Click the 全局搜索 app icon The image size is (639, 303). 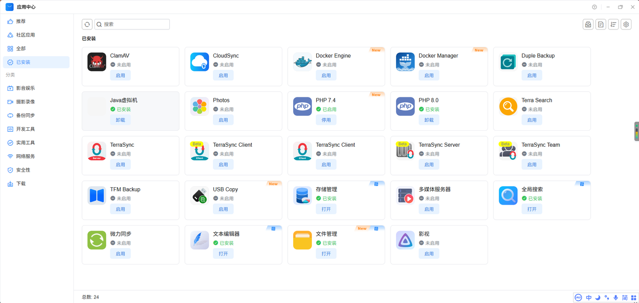[508, 196]
